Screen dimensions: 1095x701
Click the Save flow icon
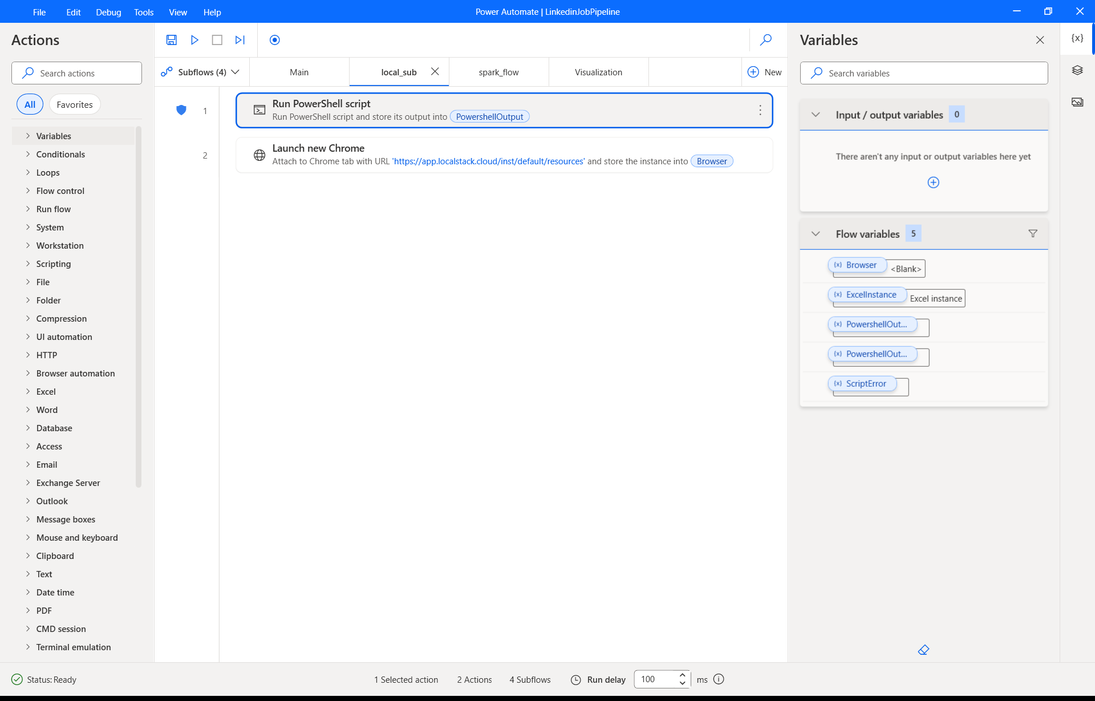(171, 40)
